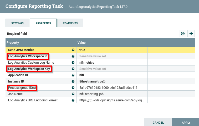Viewport: 199px width, 126px height.
Task: Click help icon beside Process group ID(s)
Action: click(x=73, y=88)
